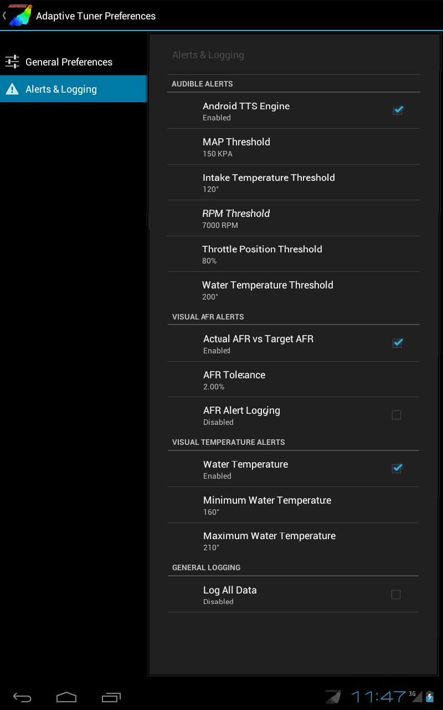This screenshot has width=443, height=710.
Task: Edit the AFR Tolerance value
Action: pos(293,379)
